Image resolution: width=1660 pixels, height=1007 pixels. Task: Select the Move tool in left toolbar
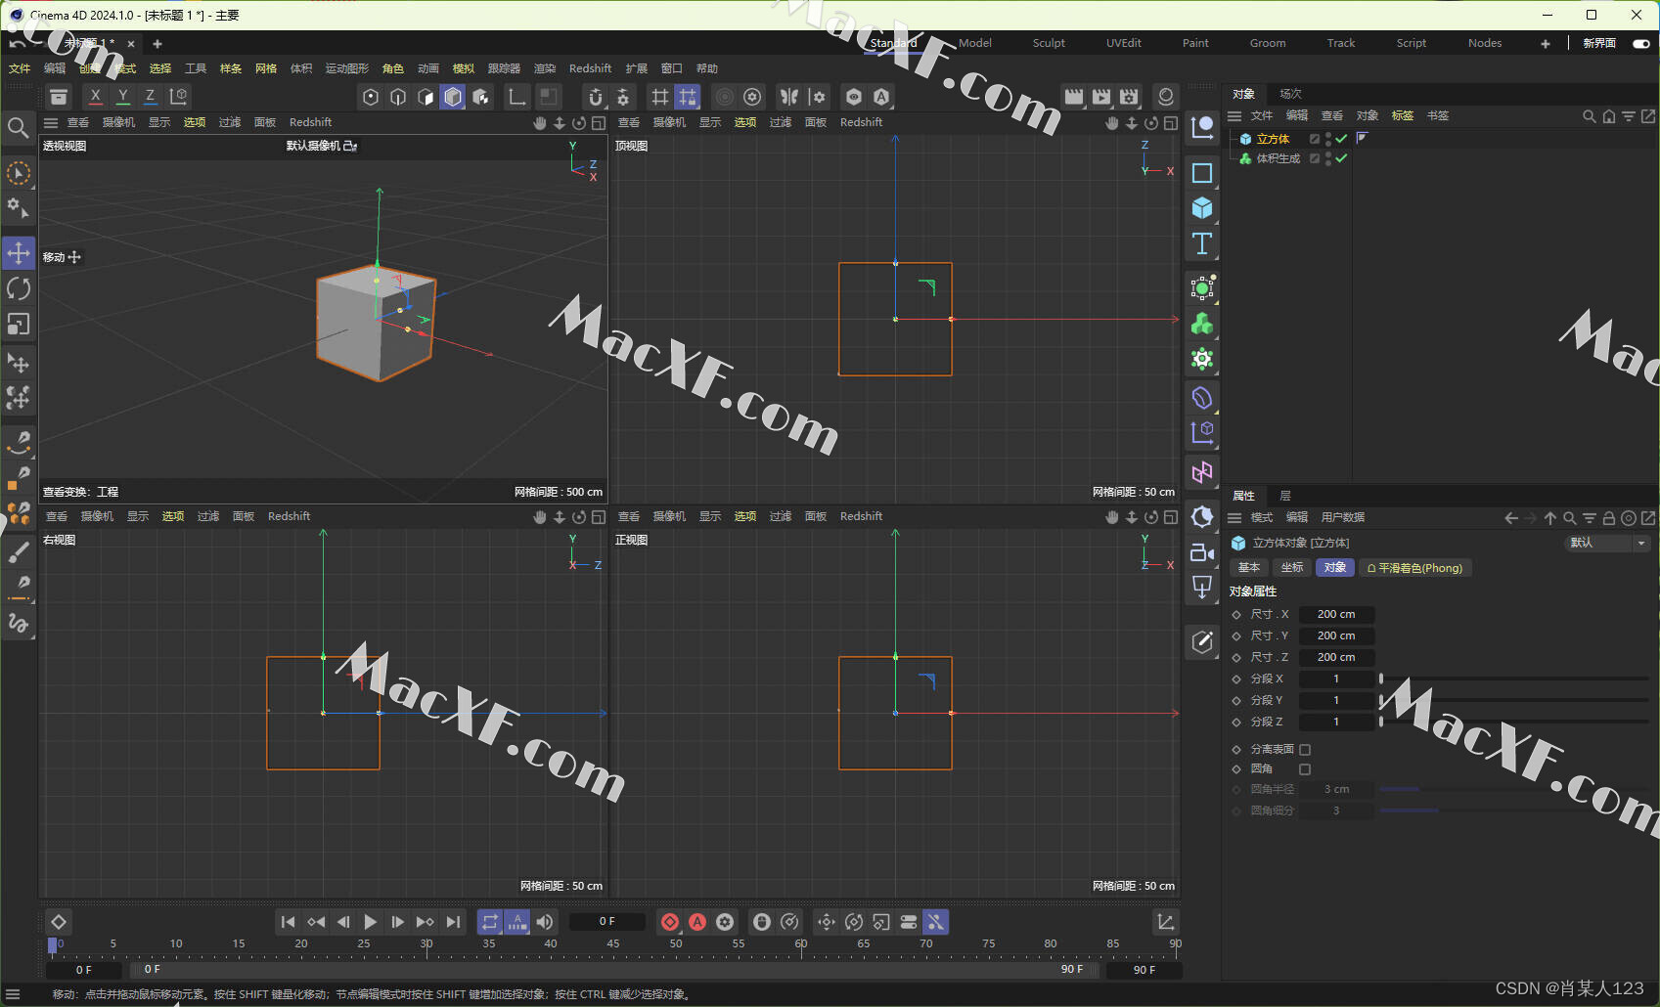[19, 253]
